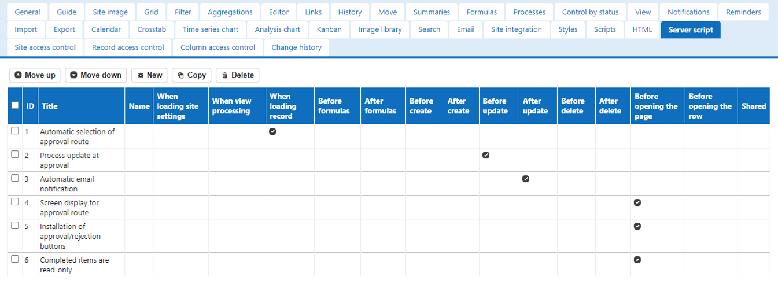This screenshot has width=778, height=295.
Task: Click Before opening the page check in row 6
Action: click(x=637, y=260)
